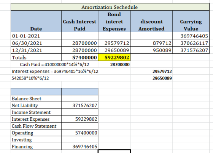The height and width of the screenshot is (153, 213).
Task: Select the date cell 01-01-2021
Action: [x=36, y=36]
